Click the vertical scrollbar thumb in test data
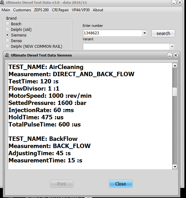 [175, 92]
